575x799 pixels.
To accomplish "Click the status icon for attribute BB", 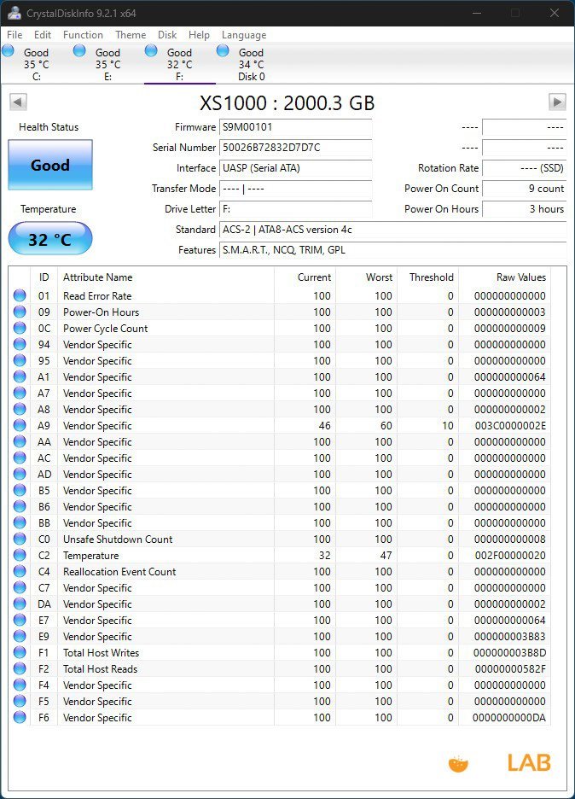I will pos(20,522).
